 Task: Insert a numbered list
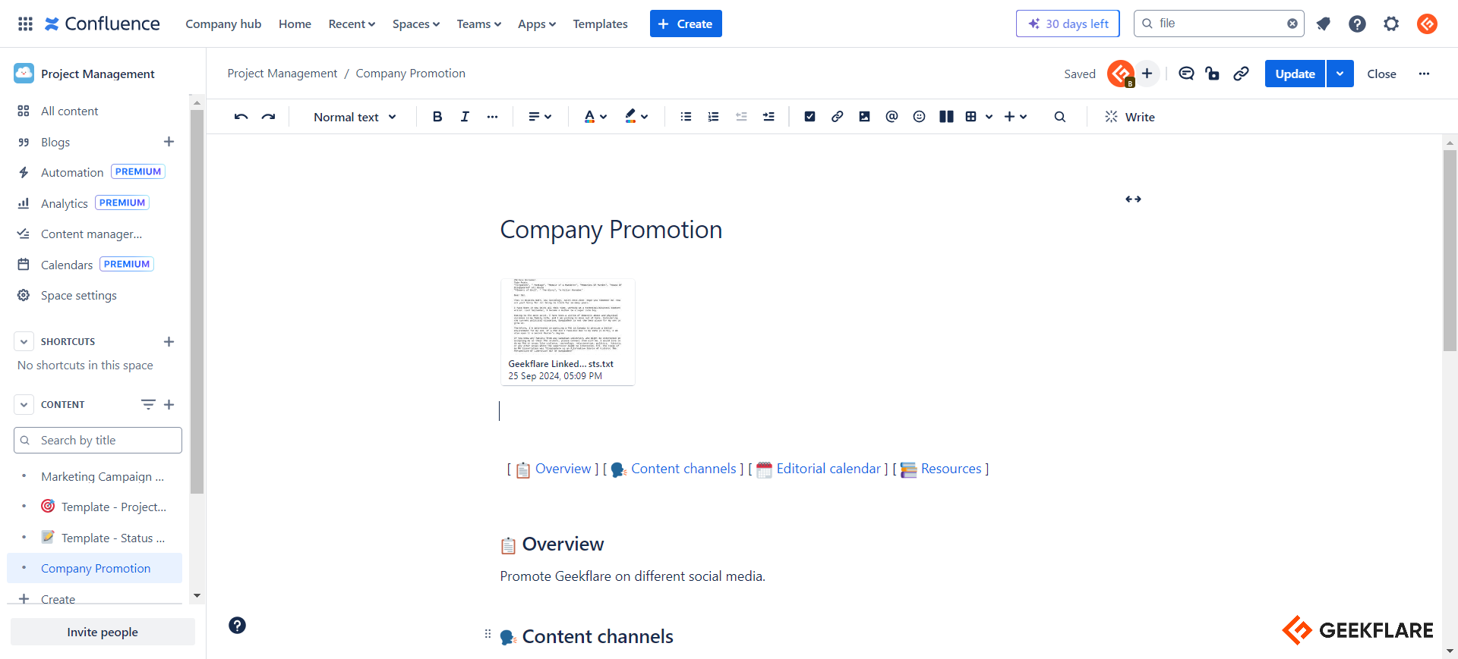pos(713,117)
